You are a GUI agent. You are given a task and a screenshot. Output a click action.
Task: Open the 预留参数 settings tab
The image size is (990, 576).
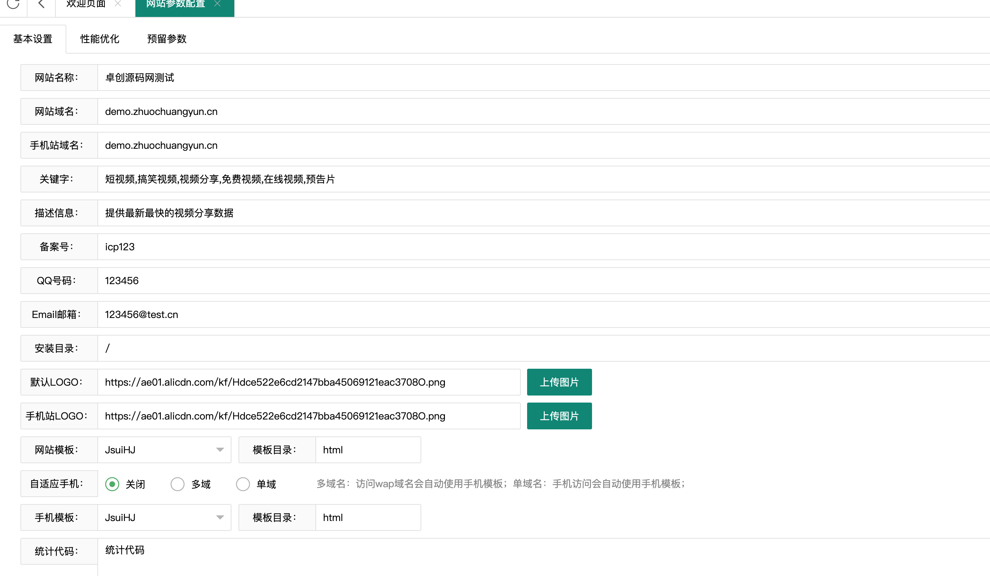click(x=167, y=39)
